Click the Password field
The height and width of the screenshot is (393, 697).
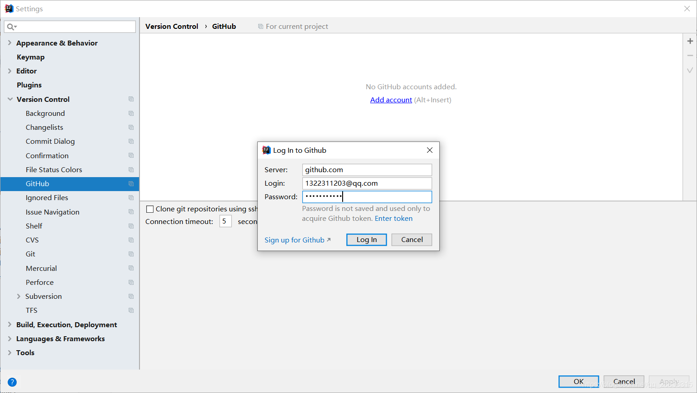(x=367, y=197)
